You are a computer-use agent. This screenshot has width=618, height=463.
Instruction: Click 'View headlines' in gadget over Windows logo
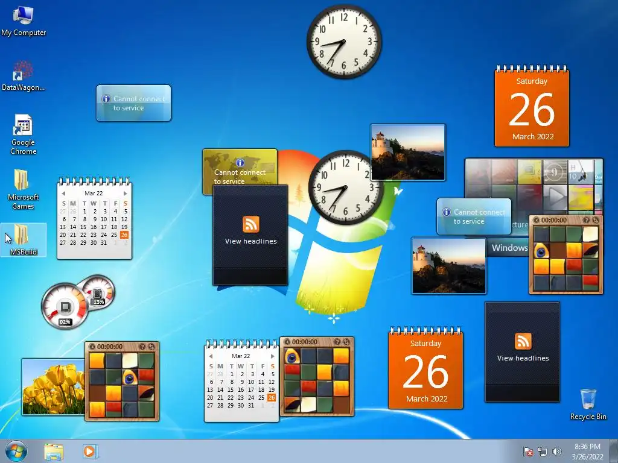(250, 241)
